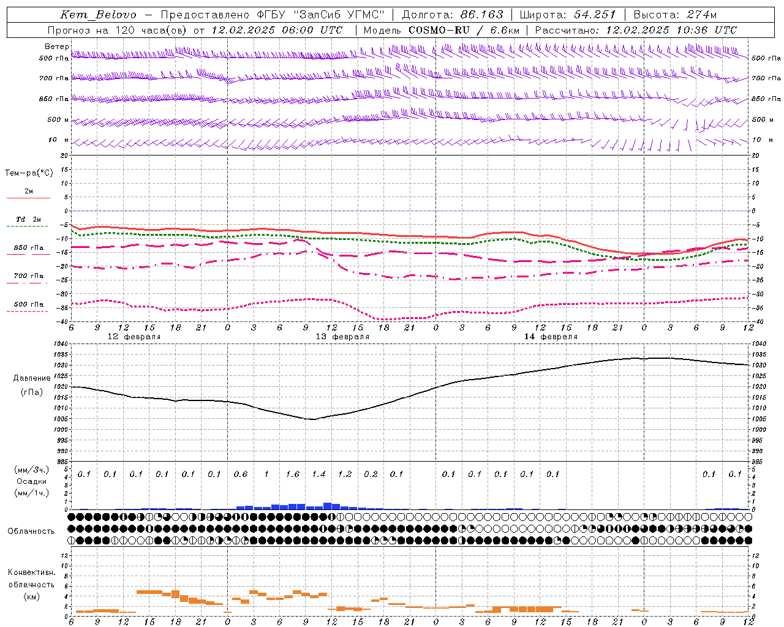
Task: Select the "Модель COSMO-RU / 6.6км" text
Action: click(442, 30)
